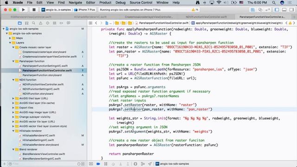Image resolution: width=297 pixels, height=167 pixels.
Task: Toggle the Utilities pane
Action: tap(291, 10)
